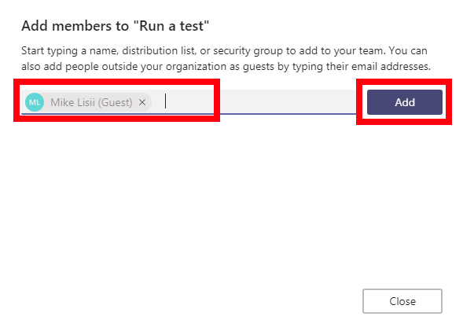Click the blue underline beneath member input

click(189, 114)
